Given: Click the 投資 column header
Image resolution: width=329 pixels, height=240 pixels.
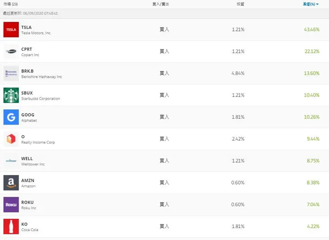Looking at the screenshot, I should (x=240, y=4).
